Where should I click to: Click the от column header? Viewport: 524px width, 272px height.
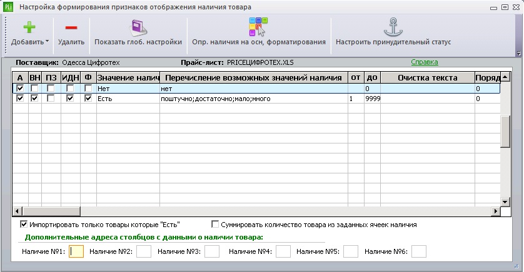356,77
